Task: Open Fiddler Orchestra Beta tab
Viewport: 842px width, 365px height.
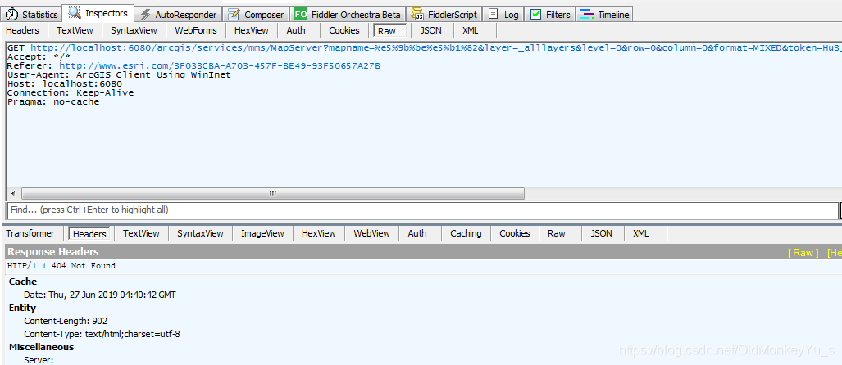Action: [348, 15]
